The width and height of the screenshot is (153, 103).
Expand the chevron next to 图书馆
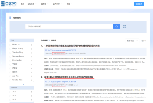point(48,4)
